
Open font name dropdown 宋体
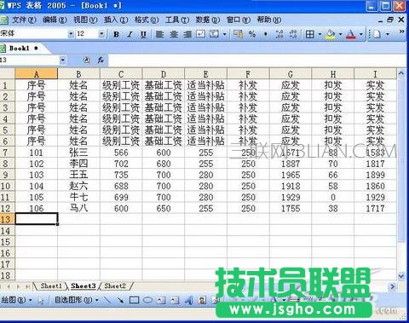click(71, 34)
